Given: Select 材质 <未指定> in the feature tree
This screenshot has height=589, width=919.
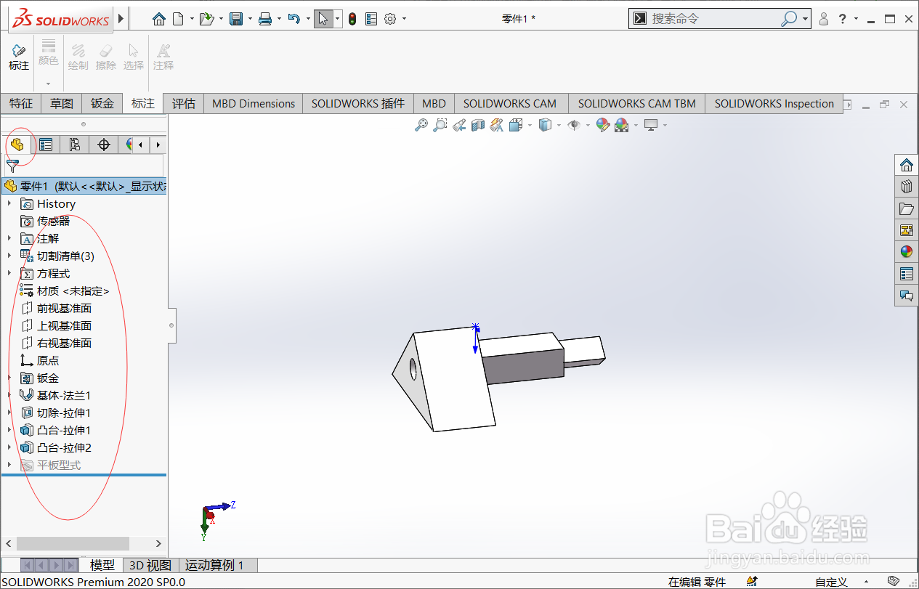Looking at the screenshot, I should [x=73, y=291].
